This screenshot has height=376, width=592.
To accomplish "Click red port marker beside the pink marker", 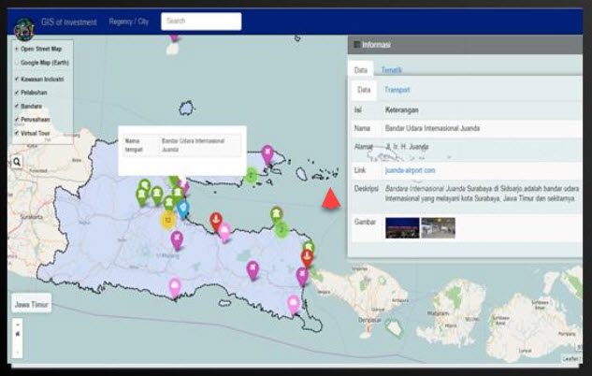I will (x=216, y=222).
